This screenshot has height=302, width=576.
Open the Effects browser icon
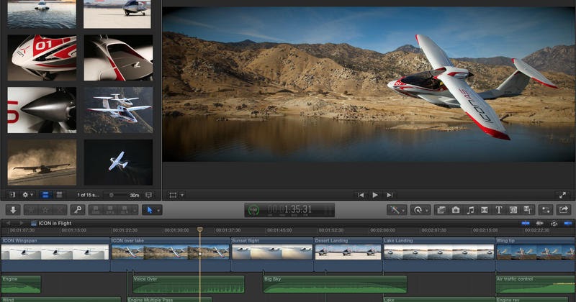tap(441, 210)
